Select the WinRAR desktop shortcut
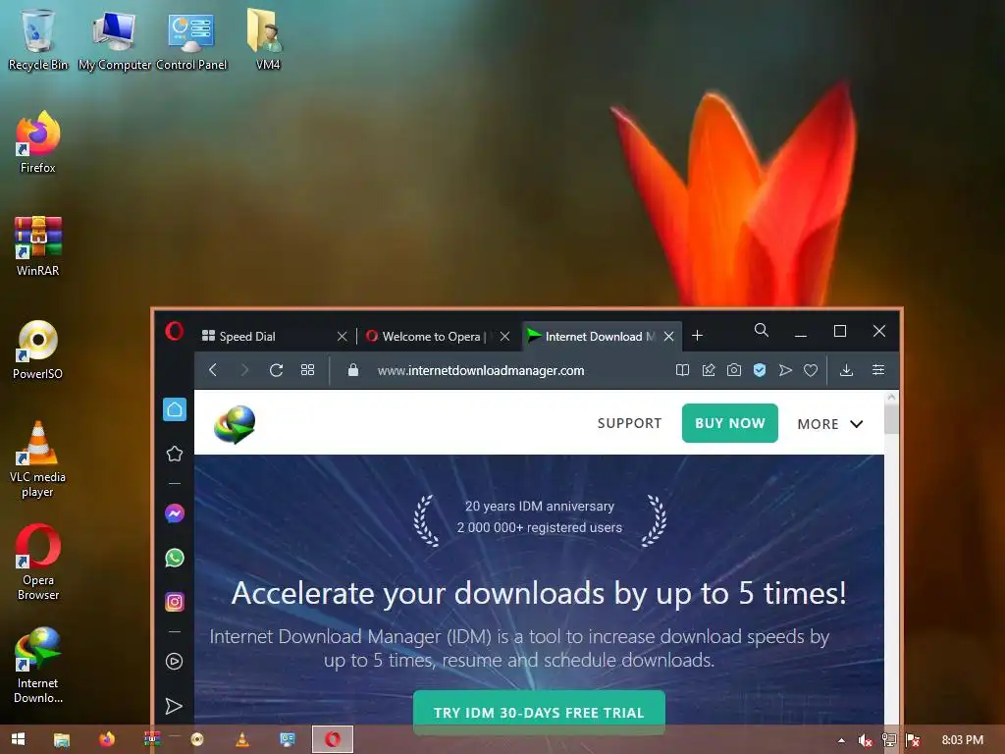The height and width of the screenshot is (754, 1005). click(x=38, y=245)
